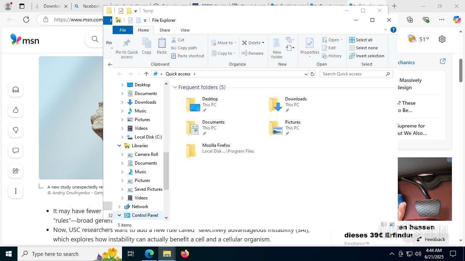The height and width of the screenshot is (261, 465).
Task: Open Task View on the taskbar
Action: tap(131, 254)
